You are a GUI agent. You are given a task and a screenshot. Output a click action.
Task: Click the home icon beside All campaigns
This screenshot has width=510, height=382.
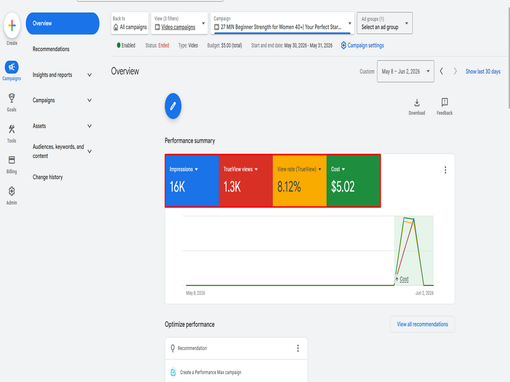(116, 27)
